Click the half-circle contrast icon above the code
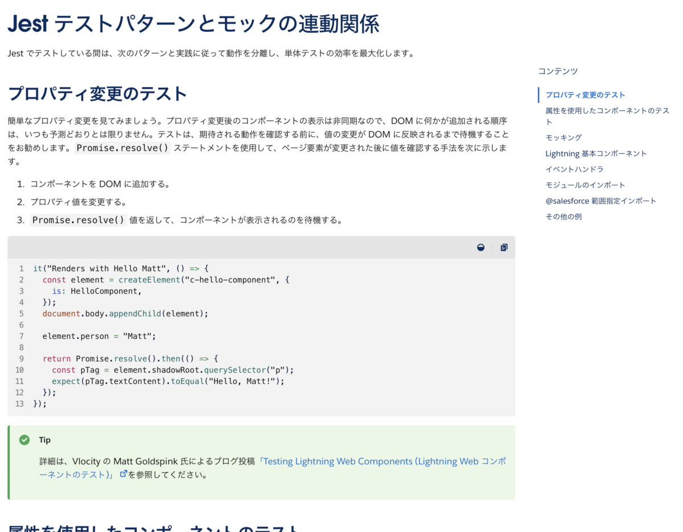Screen dimensions: 683x532 (481, 247)
